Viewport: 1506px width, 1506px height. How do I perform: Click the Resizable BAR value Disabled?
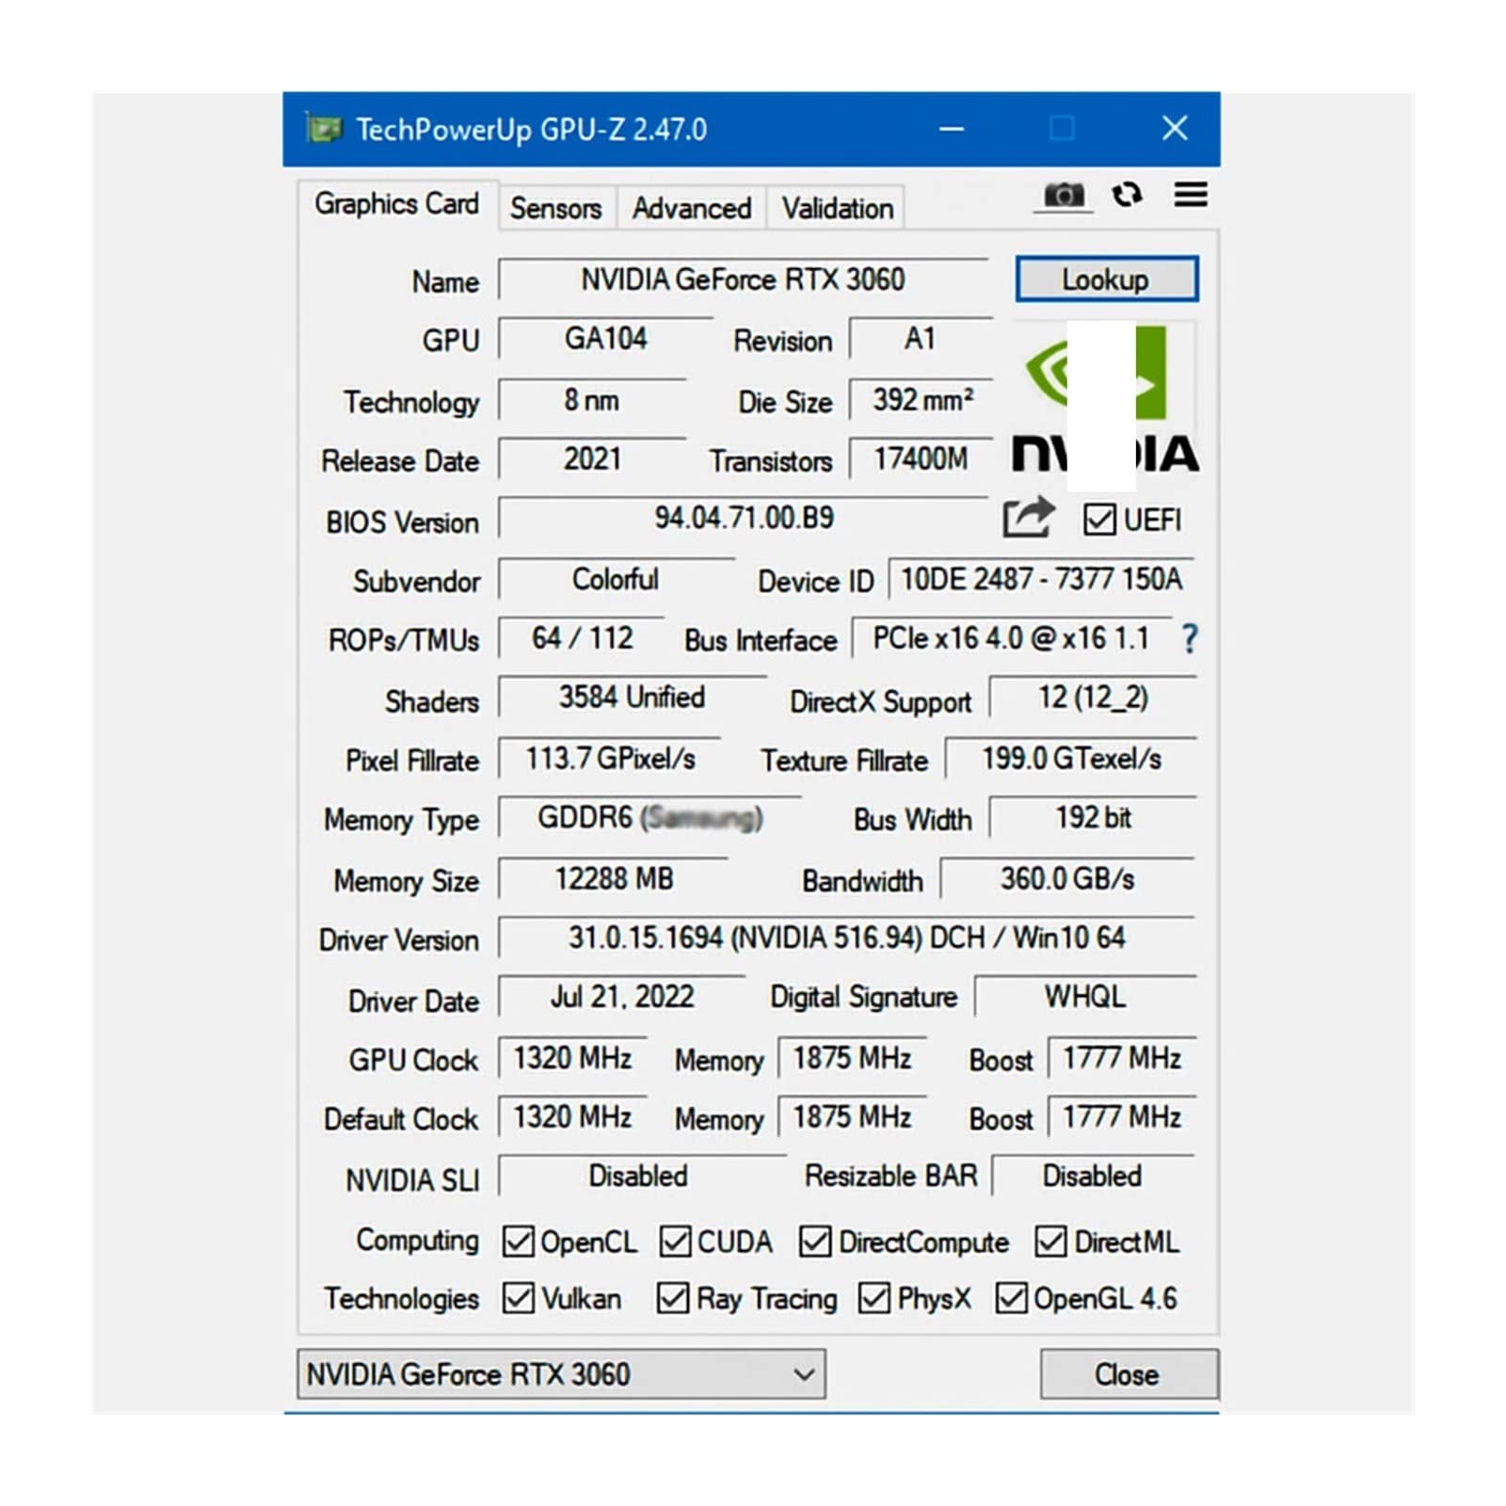[x=1093, y=1177]
